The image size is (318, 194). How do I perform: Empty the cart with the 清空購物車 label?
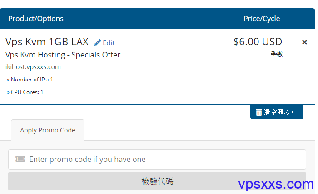tap(280, 112)
